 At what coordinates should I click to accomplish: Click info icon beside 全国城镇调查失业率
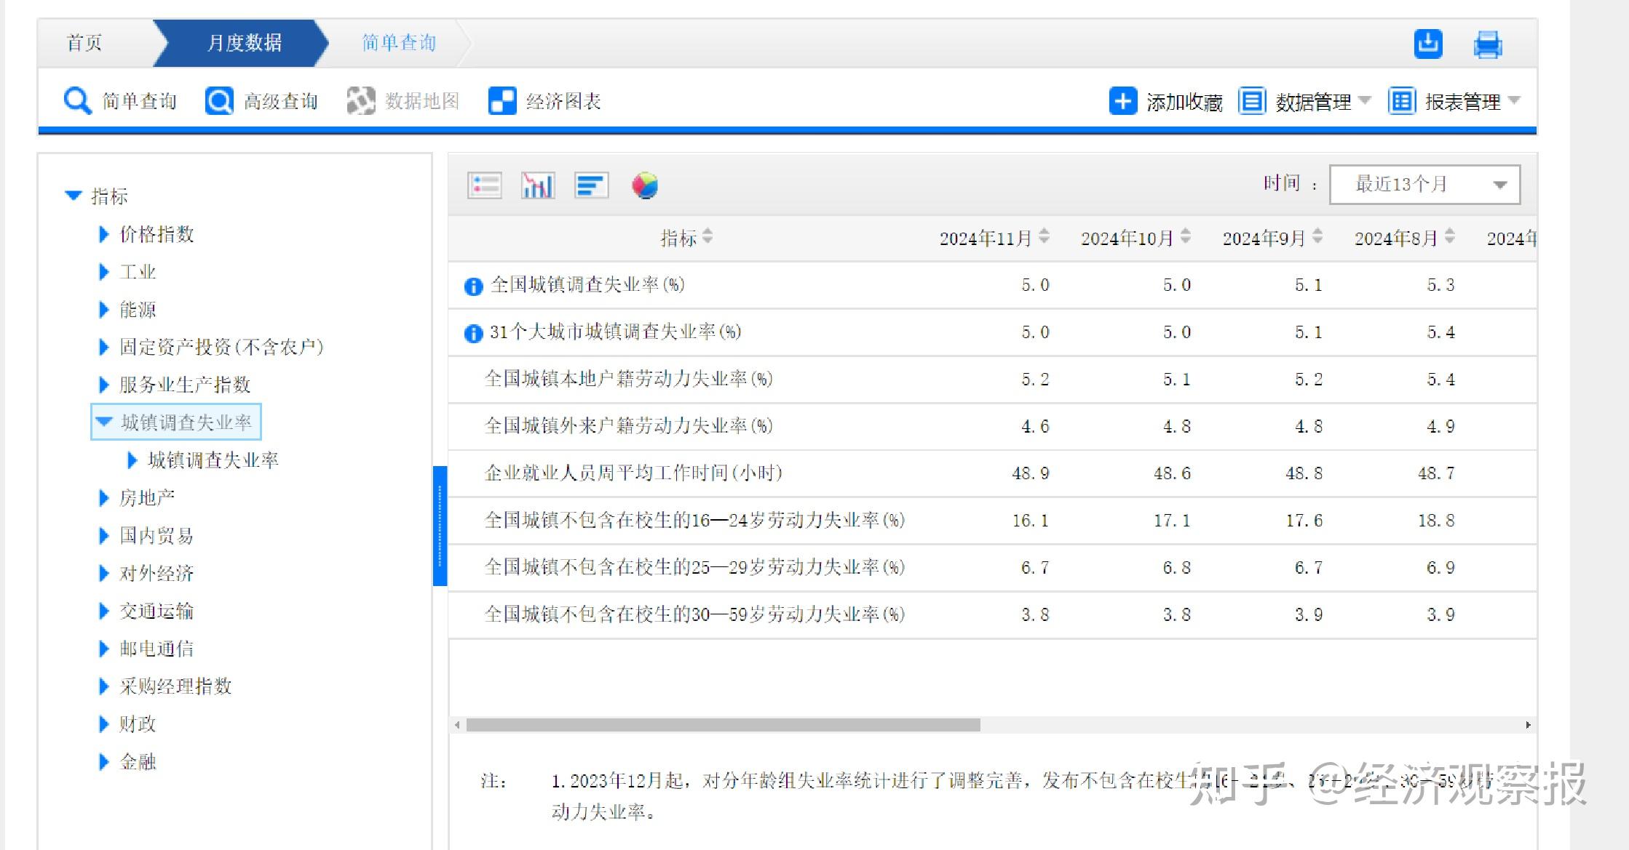[x=473, y=286]
